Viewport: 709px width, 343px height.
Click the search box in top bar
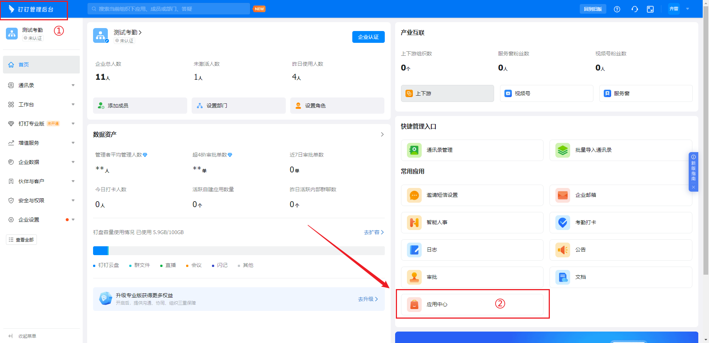(x=169, y=9)
